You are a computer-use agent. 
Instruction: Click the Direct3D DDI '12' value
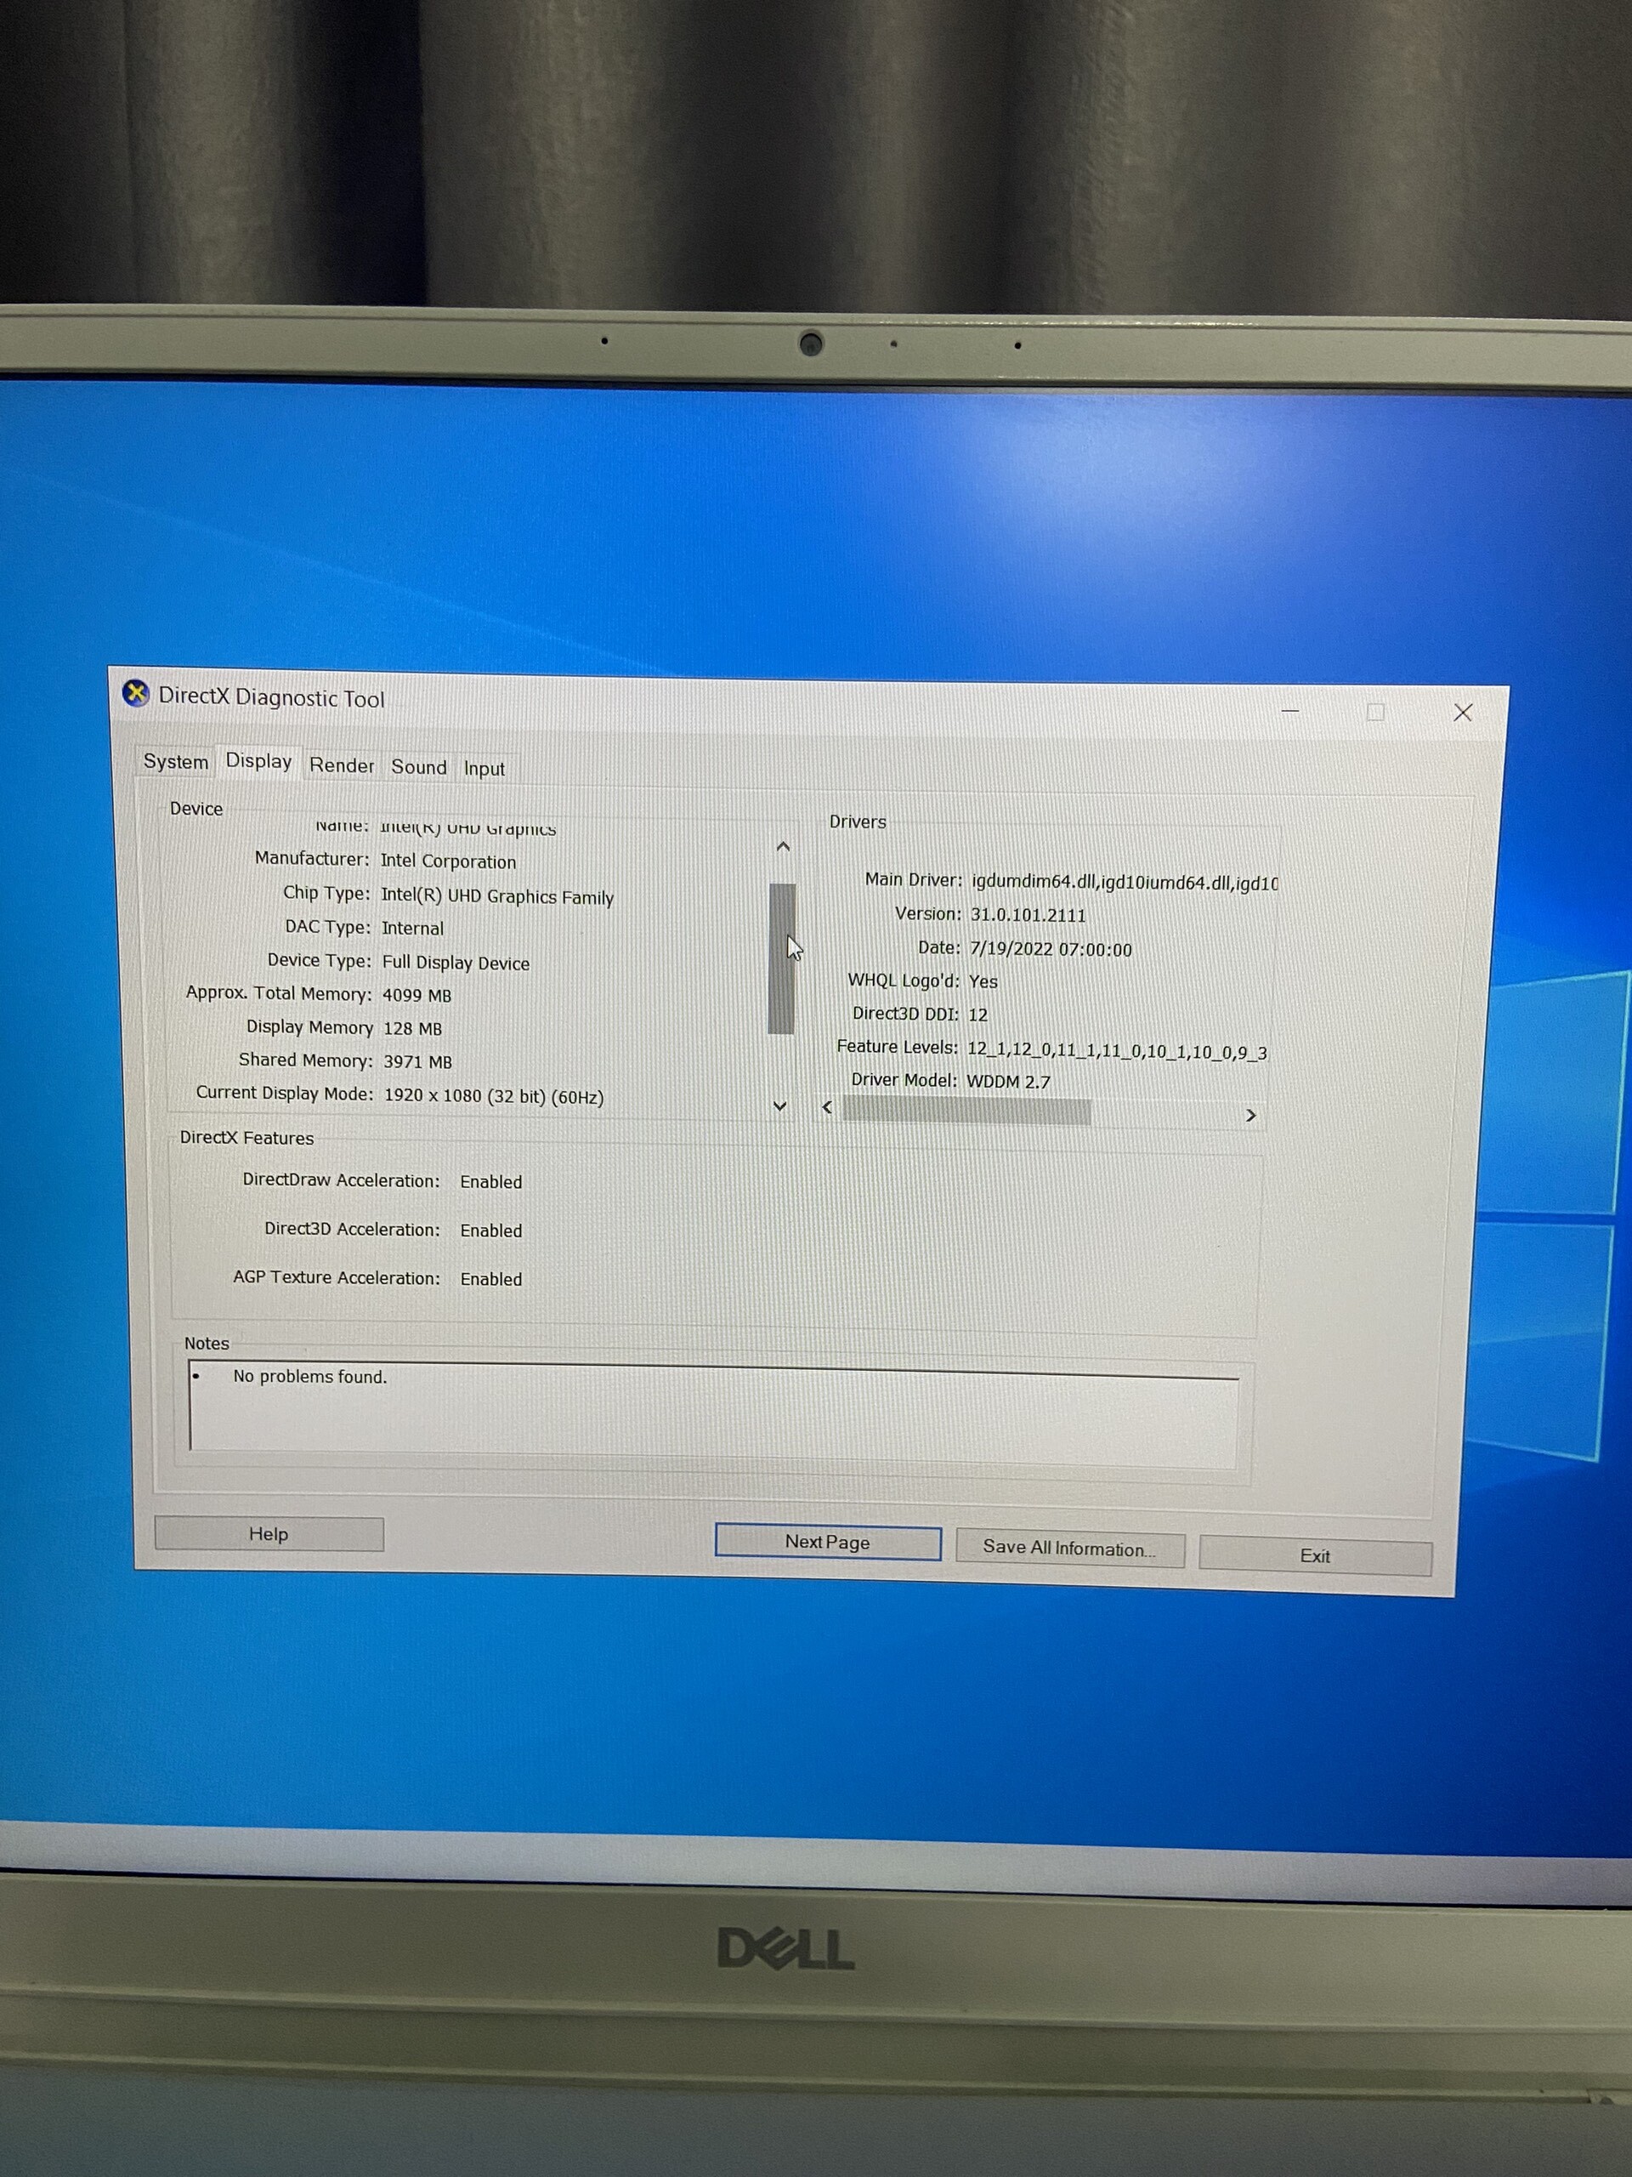pyautogui.click(x=977, y=1015)
